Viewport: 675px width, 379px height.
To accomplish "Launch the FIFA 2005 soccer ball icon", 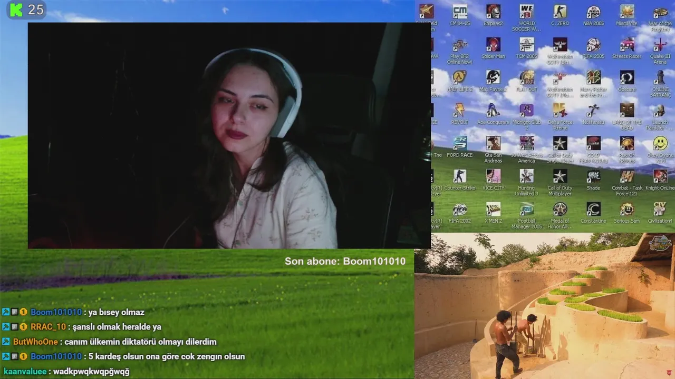I will 593,48.
